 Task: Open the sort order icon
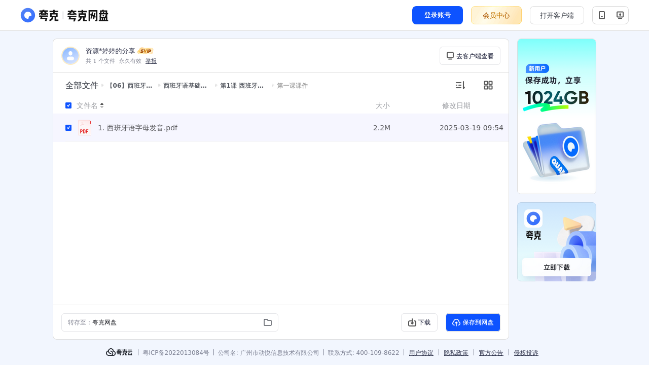(460, 85)
